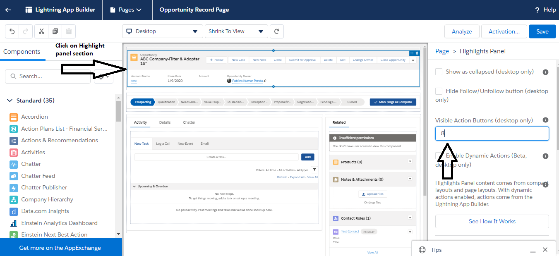The width and height of the screenshot is (559, 256).
Task: Select the Cut icon in the toolbar
Action: pos(42,31)
